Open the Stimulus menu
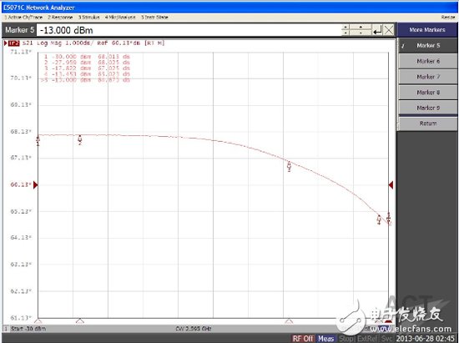The width and height of the screenshot is (459, 343). pyautogui.click(x=89, y=18)
